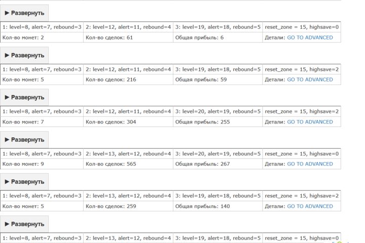
Task: Select the 'Общая прибыль: 267' cell
Action: click(x=218, y=164)
